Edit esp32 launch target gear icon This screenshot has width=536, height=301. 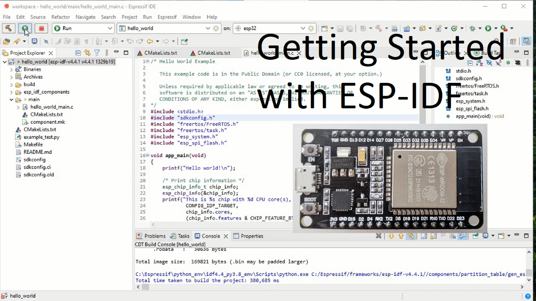(x=311, y=28)
